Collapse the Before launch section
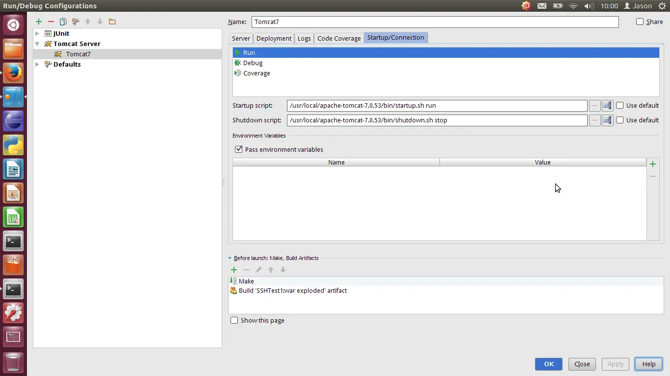 (230, 258)
